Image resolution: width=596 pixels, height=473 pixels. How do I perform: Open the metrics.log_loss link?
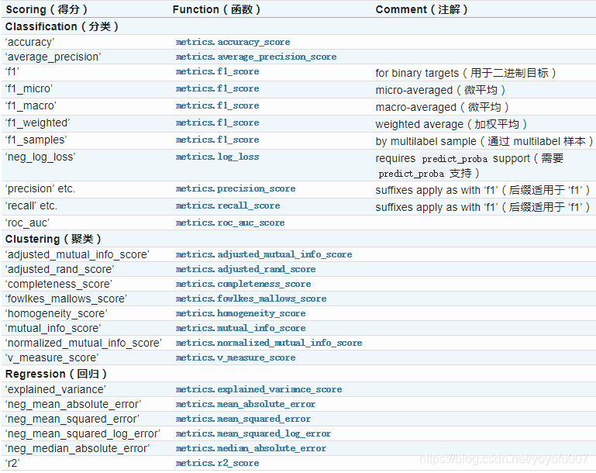coord(218,157)
